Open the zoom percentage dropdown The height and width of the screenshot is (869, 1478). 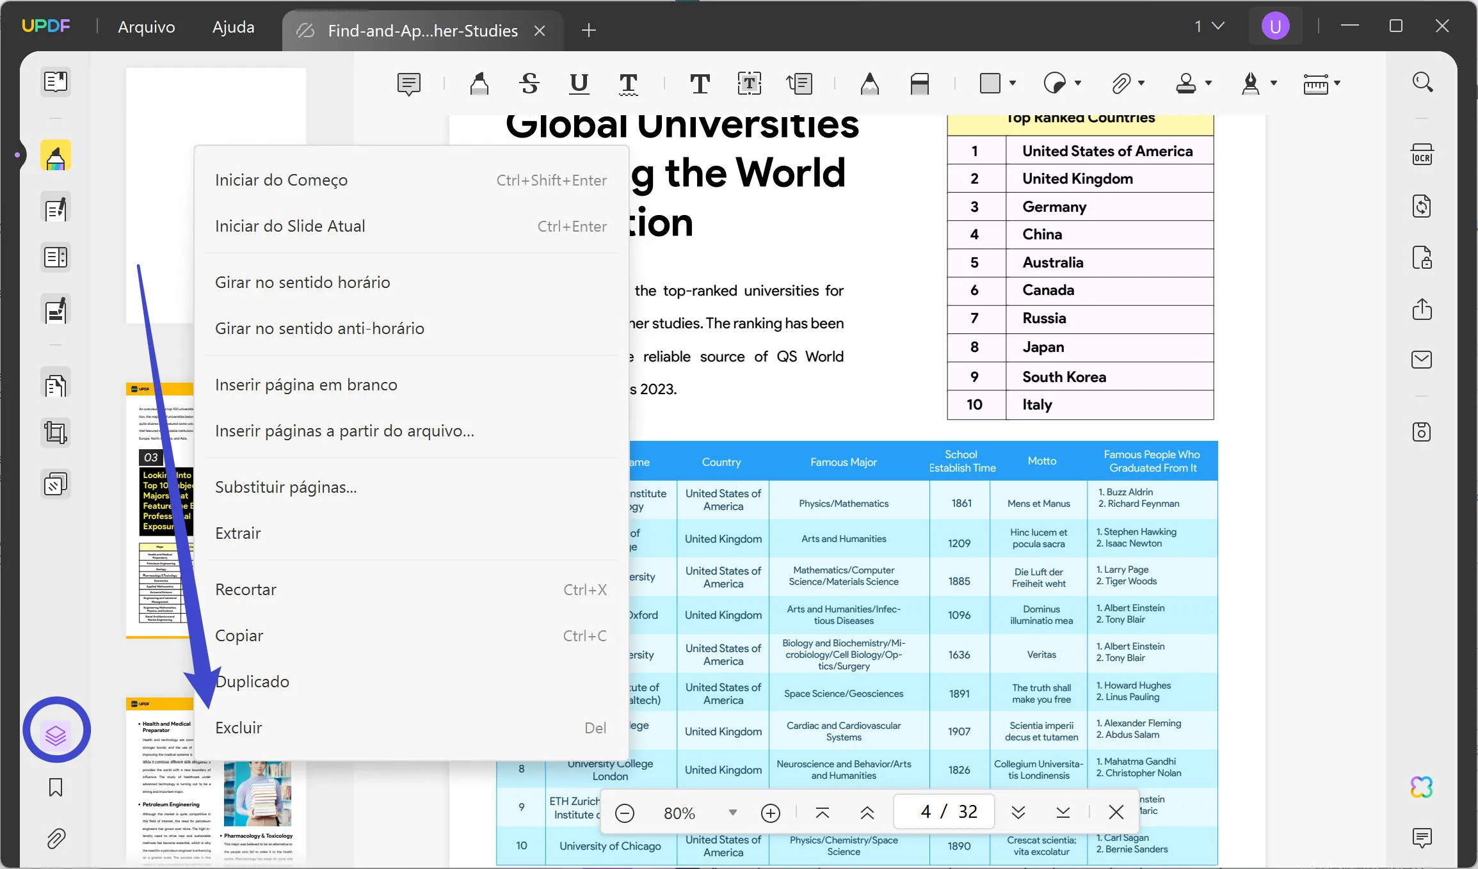click(x=732, y=813)
